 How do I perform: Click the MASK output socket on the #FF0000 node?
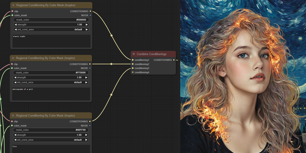(90, 68)
